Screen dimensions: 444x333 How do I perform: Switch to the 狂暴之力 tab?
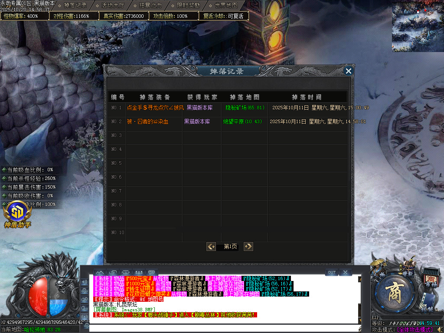pos(150,5)
